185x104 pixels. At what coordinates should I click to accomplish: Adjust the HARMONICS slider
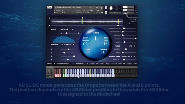129,32
